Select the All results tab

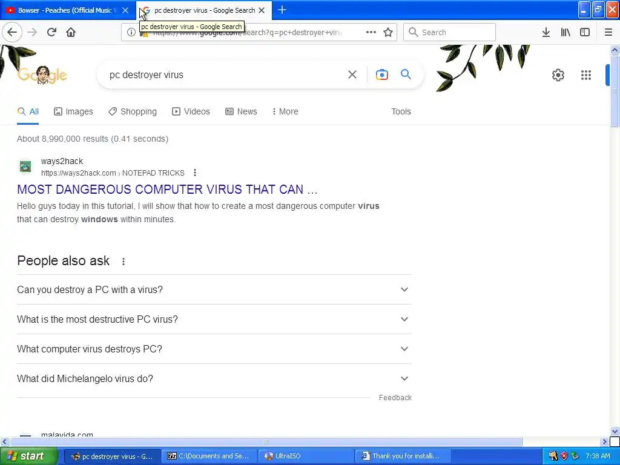[x=28, y=111]
